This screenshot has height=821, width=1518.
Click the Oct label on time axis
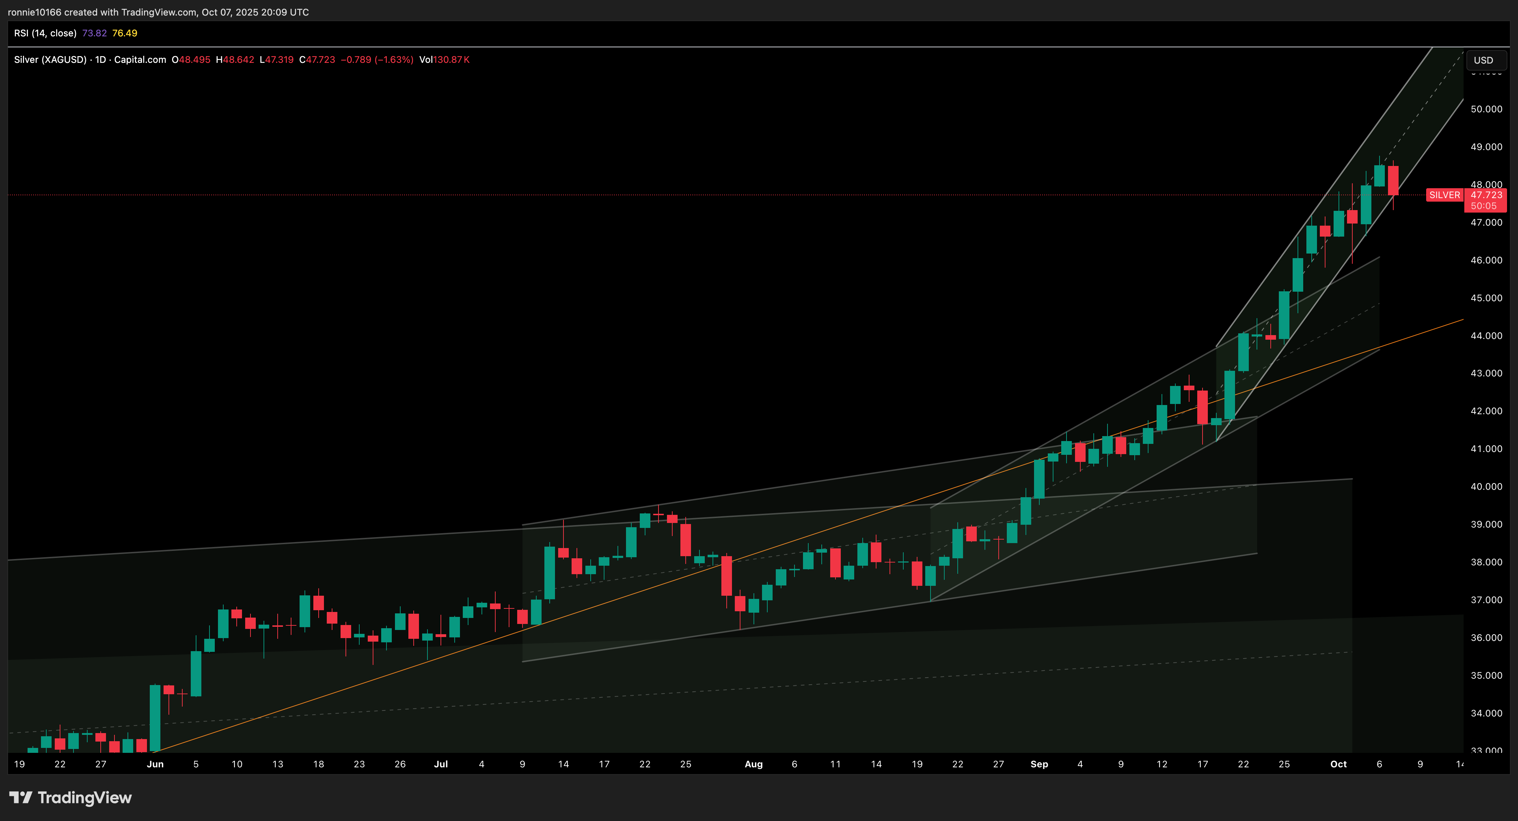(x=1338, y=764)
